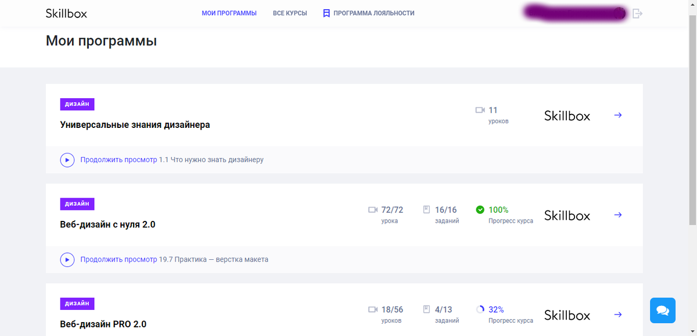Screen dimensions: 697x336
Task: Click video camera icon next to 18/56
Action: (x=373, y=310)
